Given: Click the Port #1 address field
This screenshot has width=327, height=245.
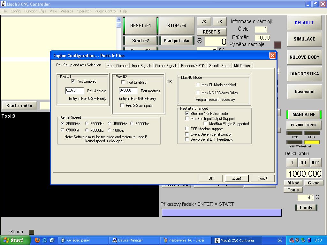Looking at the screenshot, I should click(x=74, y=91).
